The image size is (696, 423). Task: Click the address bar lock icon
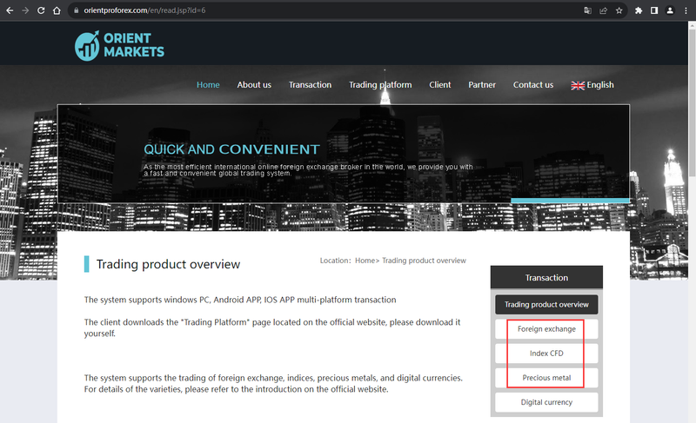coord(77,10)
